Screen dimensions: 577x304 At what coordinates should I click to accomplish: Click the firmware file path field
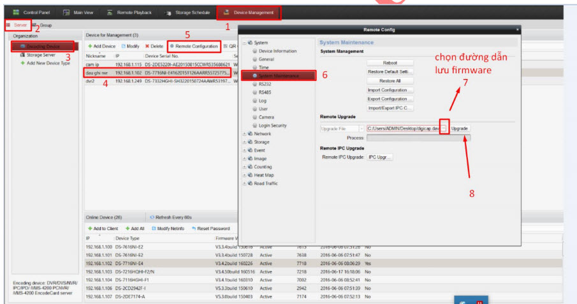coord(402,128)
